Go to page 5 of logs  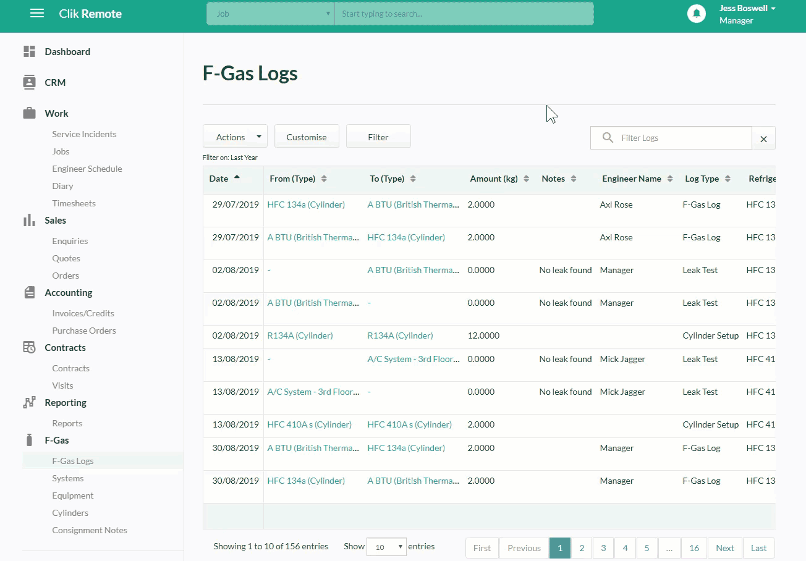point(647,548)
